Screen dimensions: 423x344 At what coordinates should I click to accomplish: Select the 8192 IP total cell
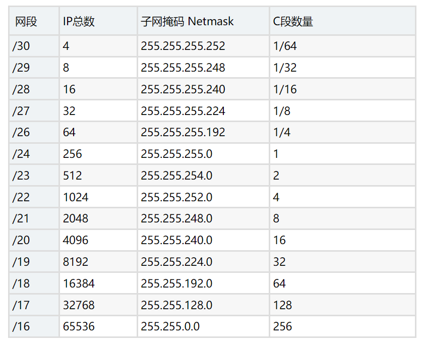tap(98, 262)
